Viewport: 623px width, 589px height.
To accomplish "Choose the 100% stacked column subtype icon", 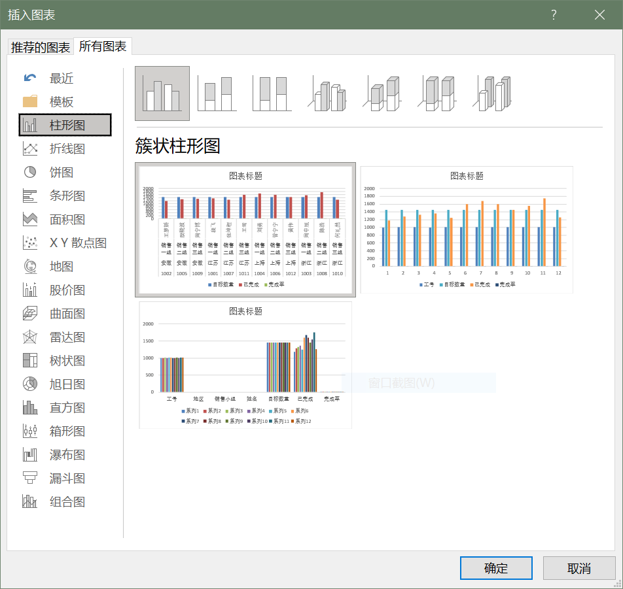I will [272, 93].
